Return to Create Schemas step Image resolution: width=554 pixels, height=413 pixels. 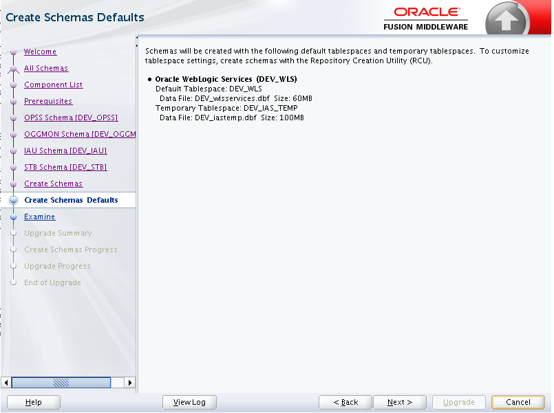[54, 183]
